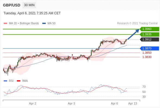This screenshot has height=108, width=160.
Task: Select the 1.3960 green resistance label
Action: pos(149,29)
